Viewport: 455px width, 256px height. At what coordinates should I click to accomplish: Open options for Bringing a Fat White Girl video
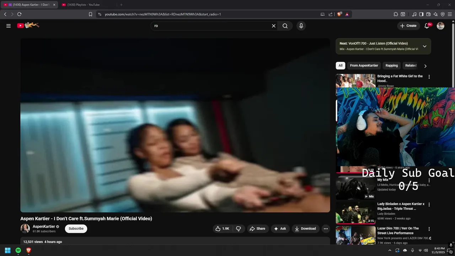pyautogui.click(x=429, y=77)
